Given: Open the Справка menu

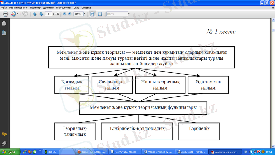Looking at the screenshot, I should coord(86,8).
